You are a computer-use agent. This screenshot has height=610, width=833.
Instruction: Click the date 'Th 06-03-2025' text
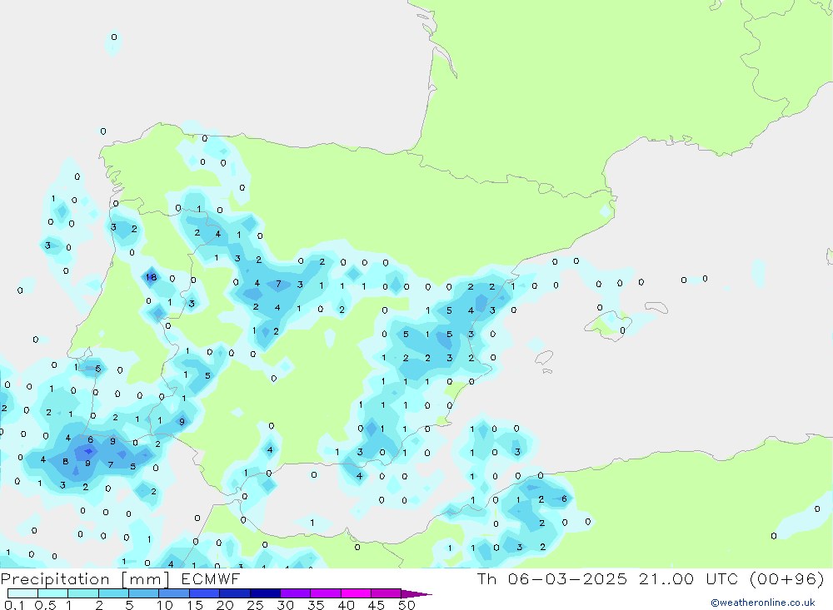tap(552, 578)
